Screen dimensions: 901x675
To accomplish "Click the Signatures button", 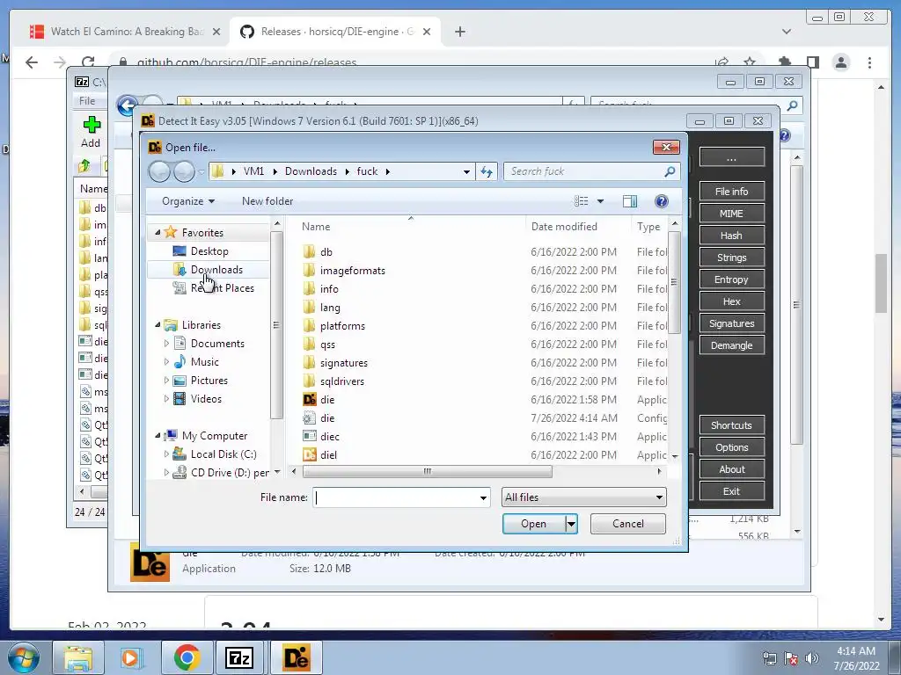I will tap(731, 323).
